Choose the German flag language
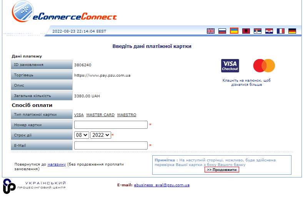 pyautogui.click(x=292, y=31)
